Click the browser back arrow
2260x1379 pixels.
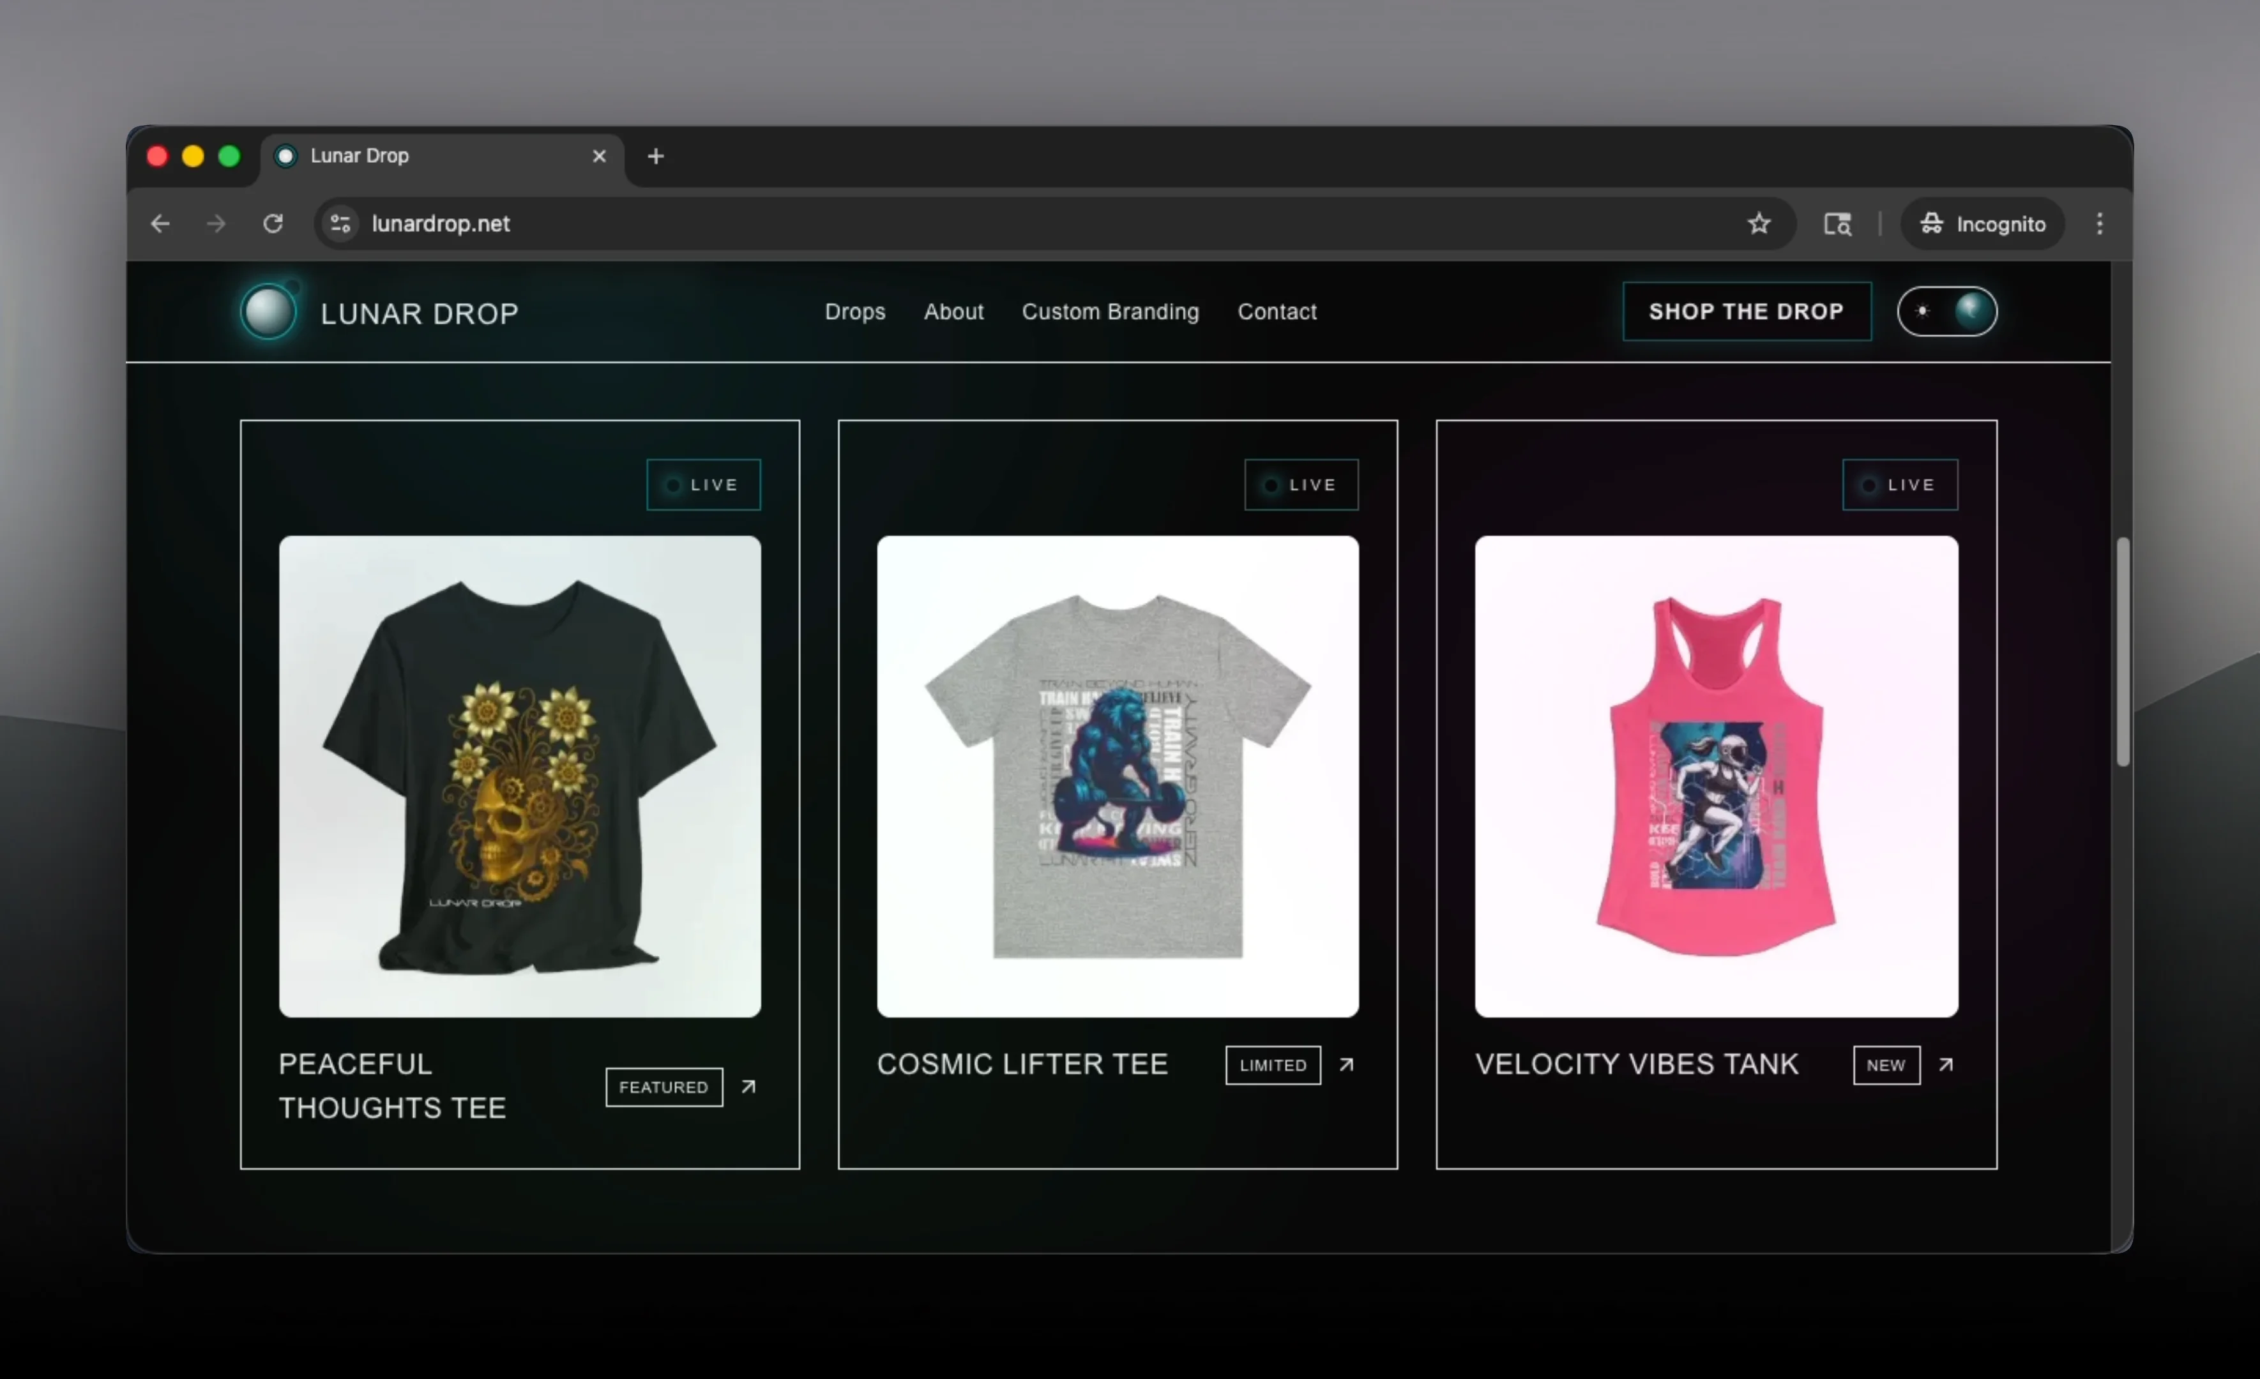coord(160,223)
